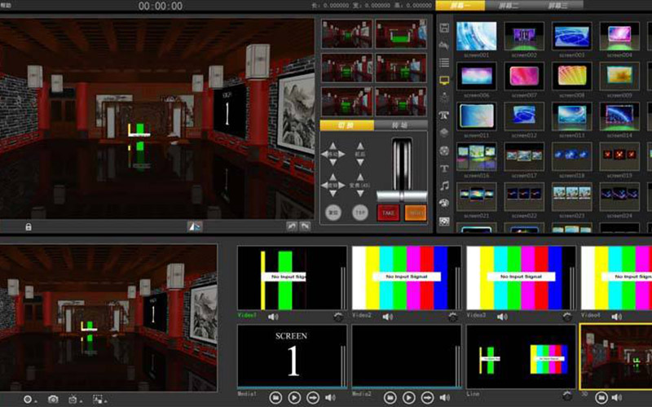
Task: Select the music note icon in sidebar
Action: 444,186
